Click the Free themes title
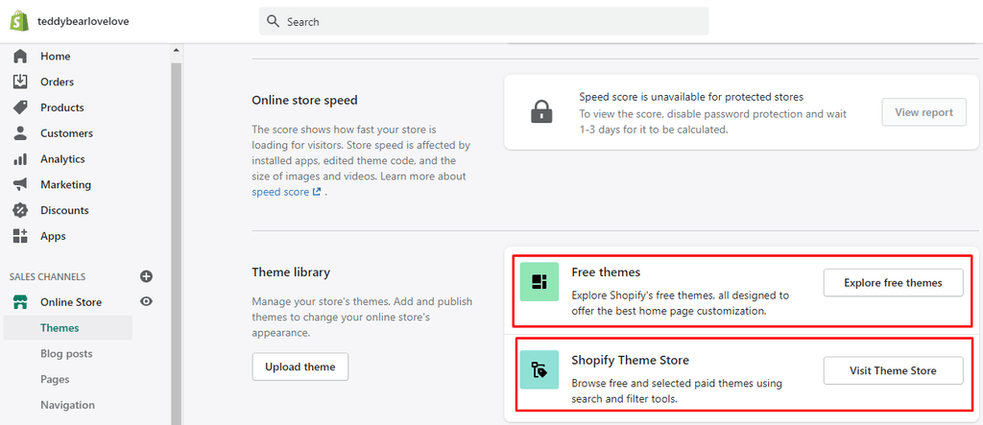The width and height of the screenshot is (983, 425). tap(606, 272)
